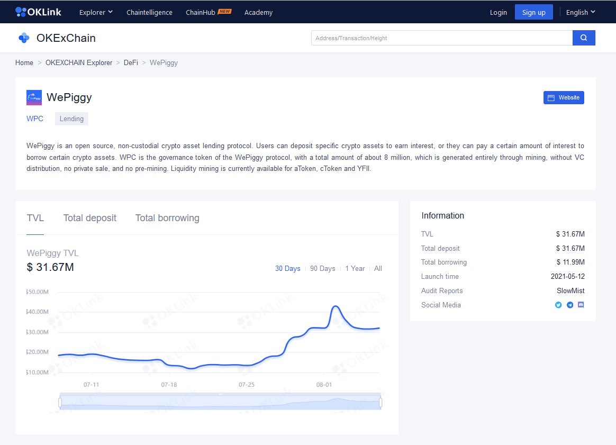Open WePiggy's Discord icon
The image size is (616, 445).
point(581,305)
